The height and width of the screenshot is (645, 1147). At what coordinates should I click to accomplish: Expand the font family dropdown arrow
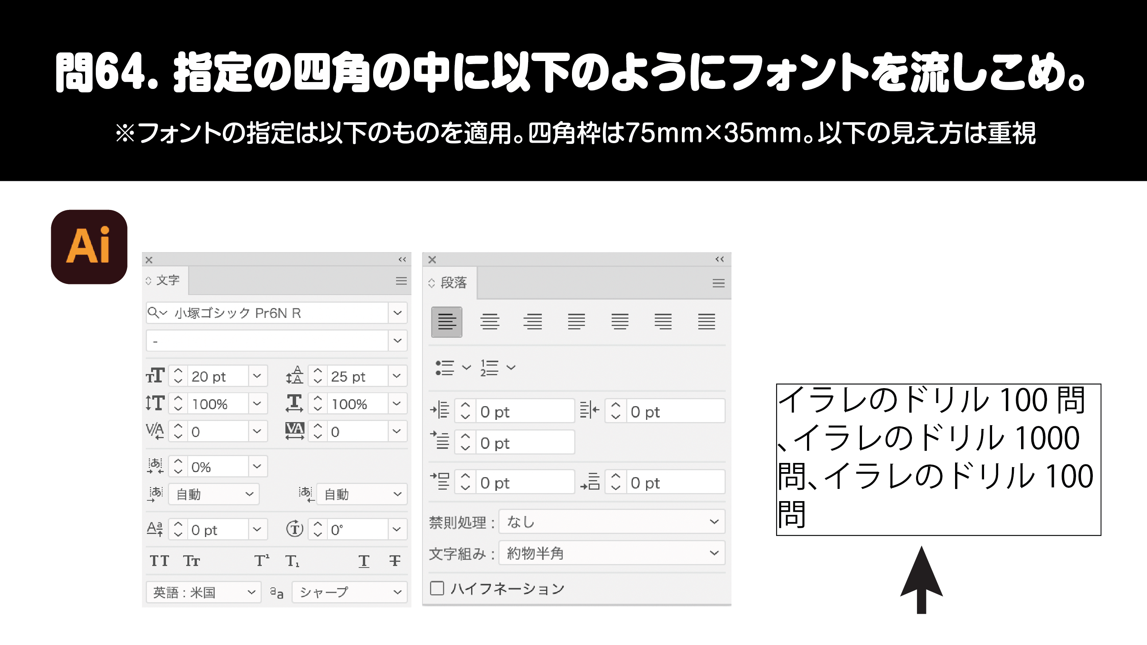(397, 313)
